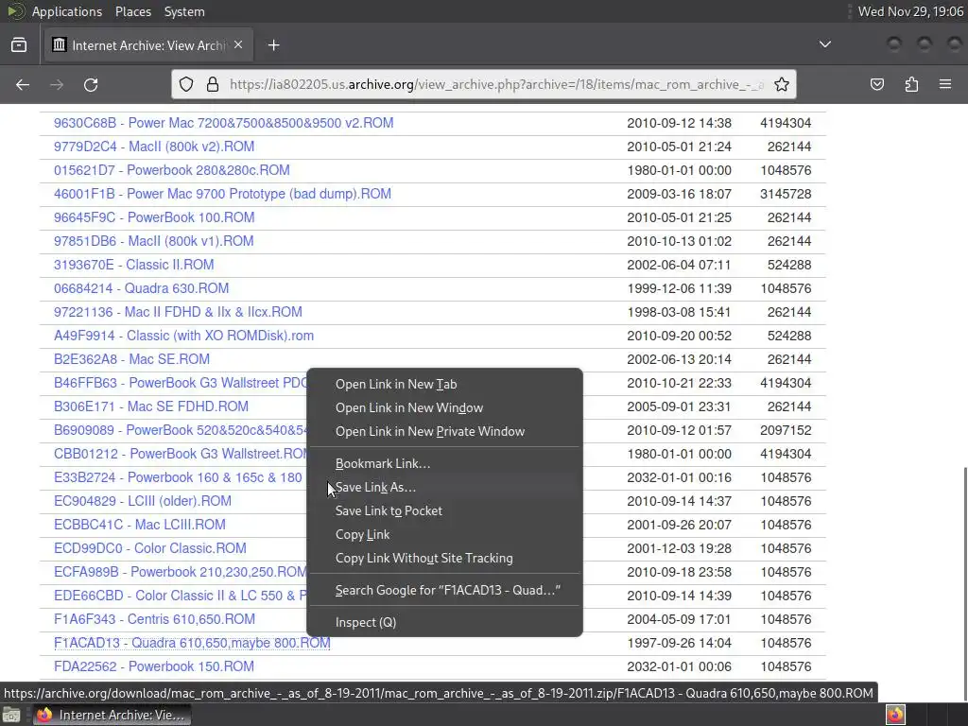968x726 pixels.
Task: Click file size 3145728
Action: click(x=786, y=194)
